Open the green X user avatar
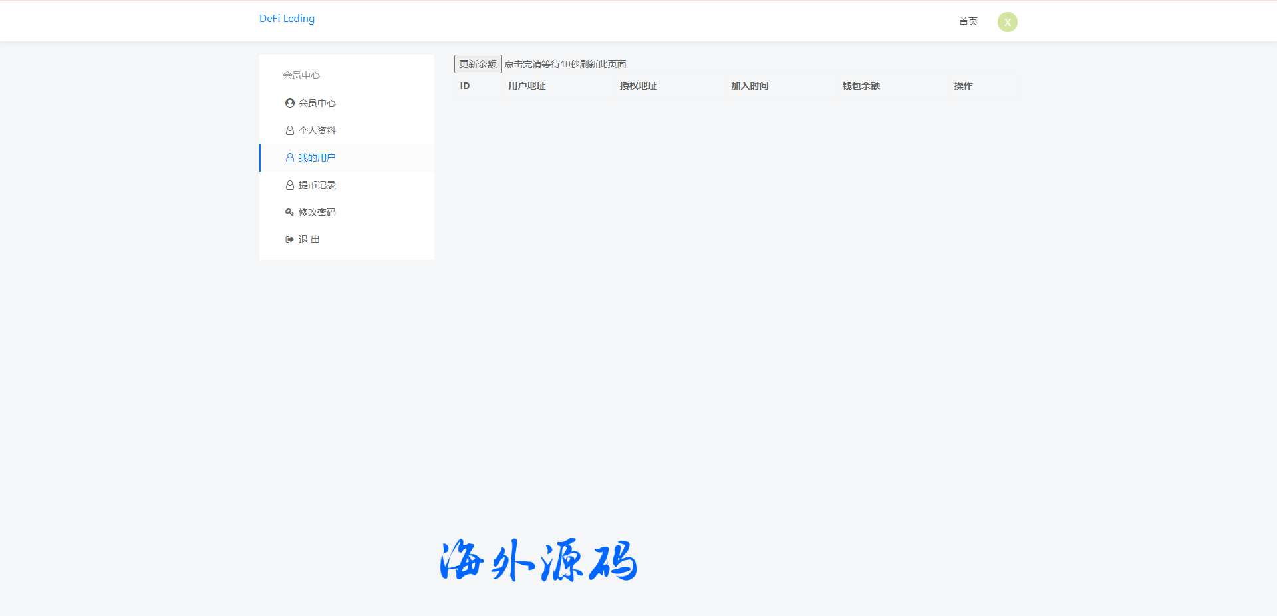 [x=1007, y=22]
